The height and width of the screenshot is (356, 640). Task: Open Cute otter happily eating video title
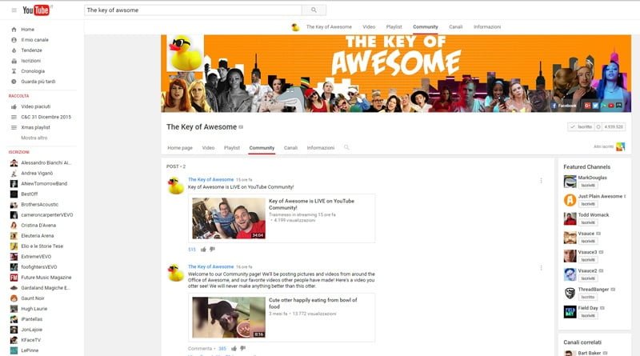coord(313,303)
